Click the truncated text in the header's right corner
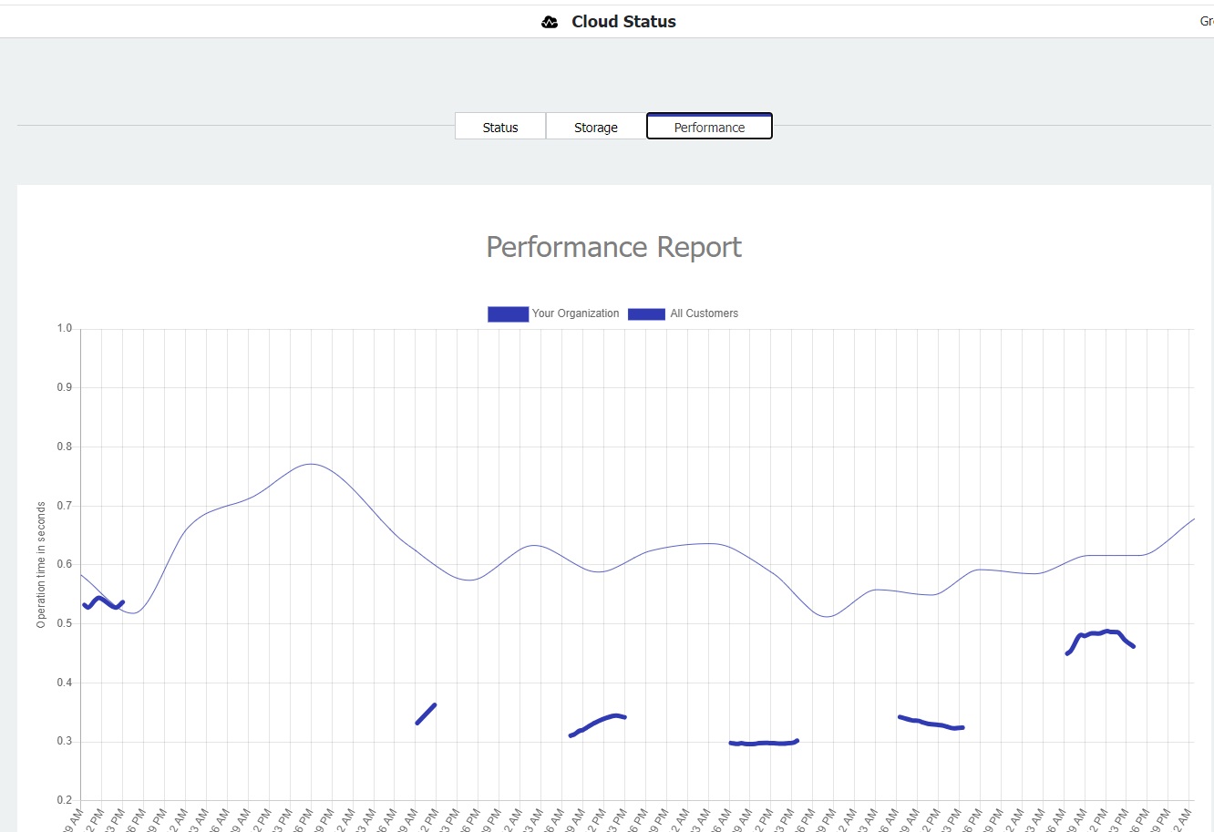Image resolution: width=1214 pixels, height=832 pixels. (1206, 22)
